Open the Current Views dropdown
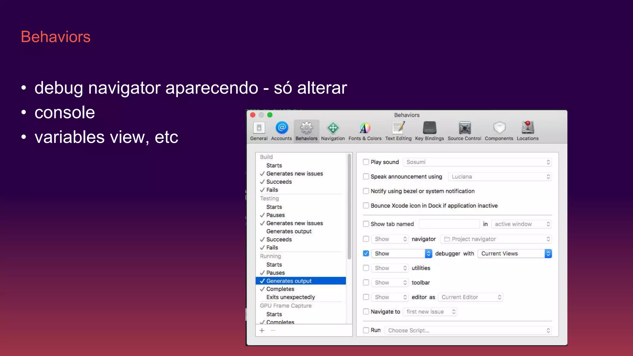This screenshot has width=633, height=356. 515,253
